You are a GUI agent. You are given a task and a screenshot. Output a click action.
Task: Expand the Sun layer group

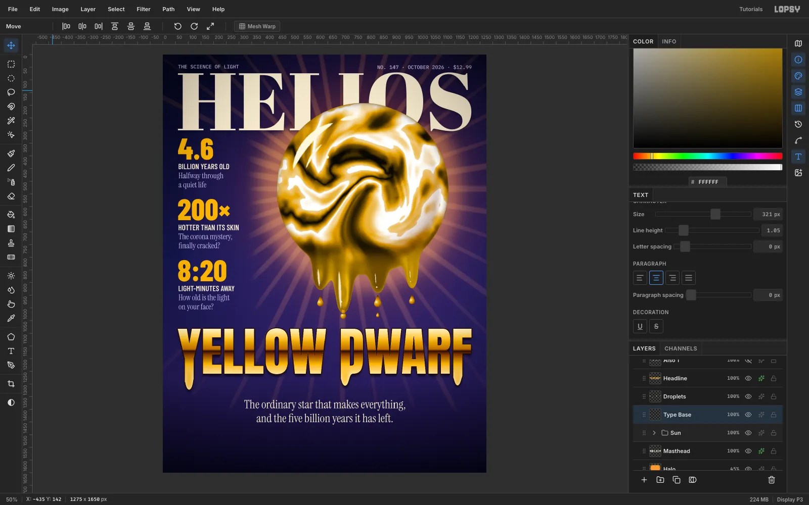click(x=654, y=433)
